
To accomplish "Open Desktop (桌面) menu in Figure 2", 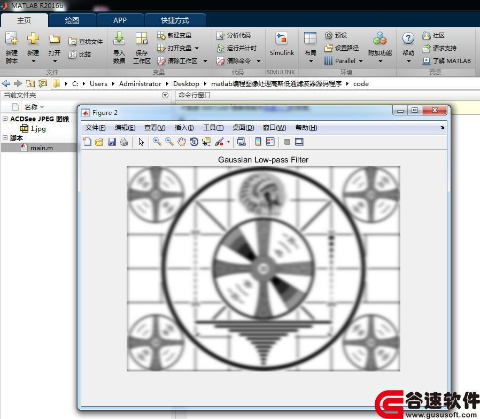I will pyautogui.click(x=243, y=128).
